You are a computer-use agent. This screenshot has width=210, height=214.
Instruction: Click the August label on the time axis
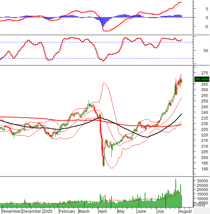(x=185, y=211)
